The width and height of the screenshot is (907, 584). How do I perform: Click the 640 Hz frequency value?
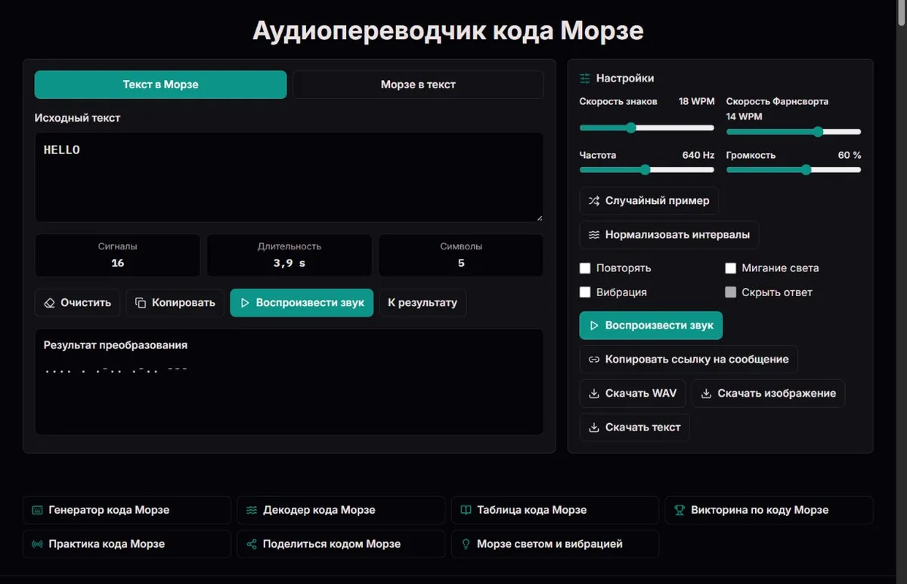click(698, 155)
